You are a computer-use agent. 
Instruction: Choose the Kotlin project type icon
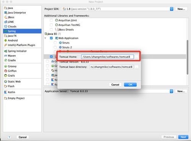click(x=6, y=92)
